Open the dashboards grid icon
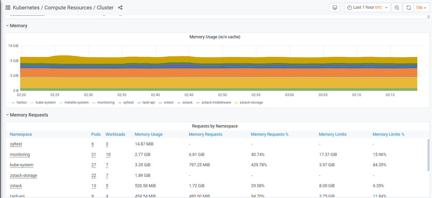This screenshot has height=198, width=432. point(8,8)
